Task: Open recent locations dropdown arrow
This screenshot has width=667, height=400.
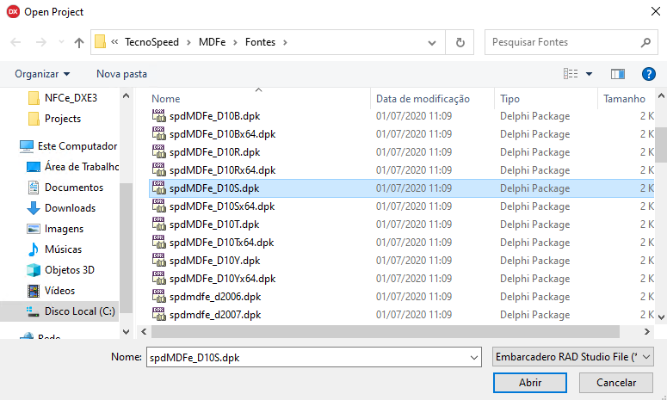Action: 61,42
